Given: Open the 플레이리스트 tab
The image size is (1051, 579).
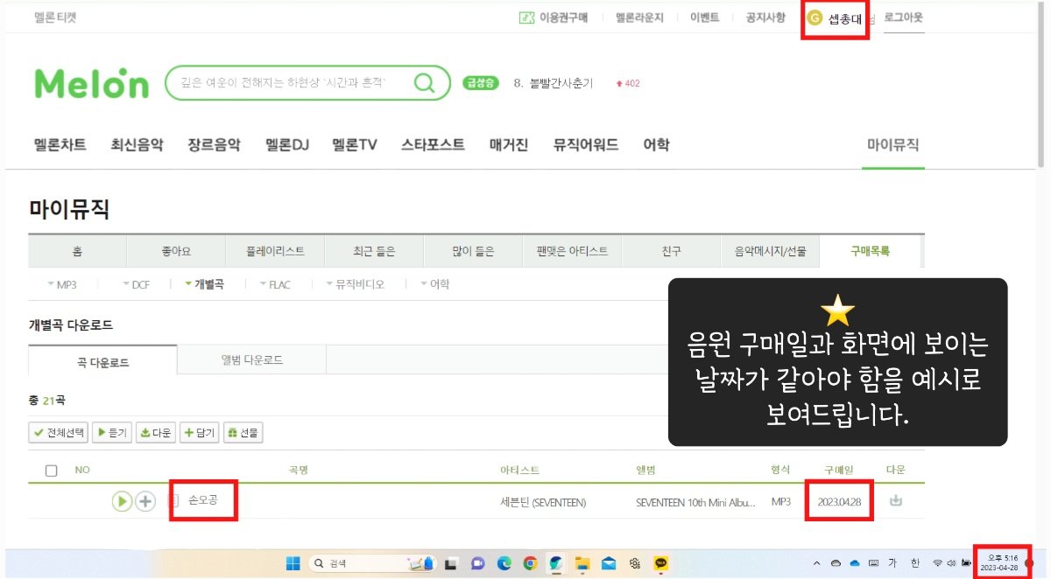Looking at the screenshot, I should click(x=276, y=251).
